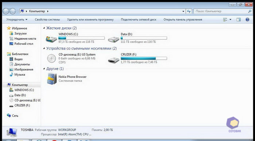The width and height of the screenshot is (255, 141).
Task: Open the Видео library
Action: (18, 59)
